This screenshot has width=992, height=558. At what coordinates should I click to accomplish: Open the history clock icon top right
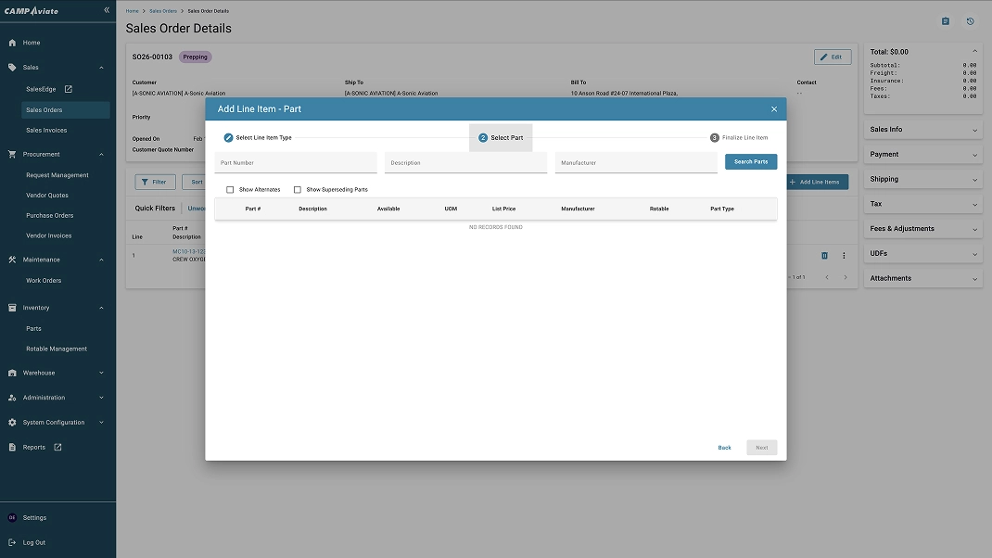click(x=970, y=21)
